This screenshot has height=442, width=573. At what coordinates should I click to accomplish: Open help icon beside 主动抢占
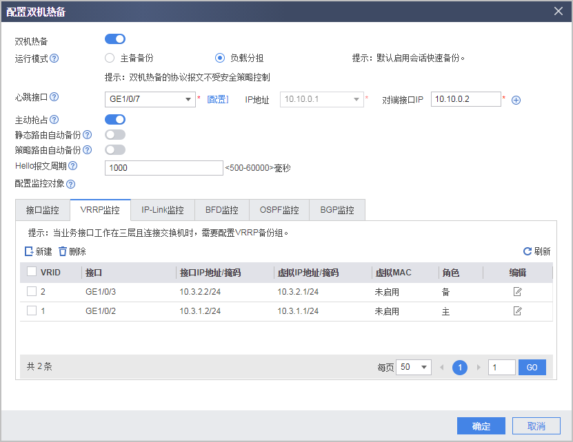(54, 120)
